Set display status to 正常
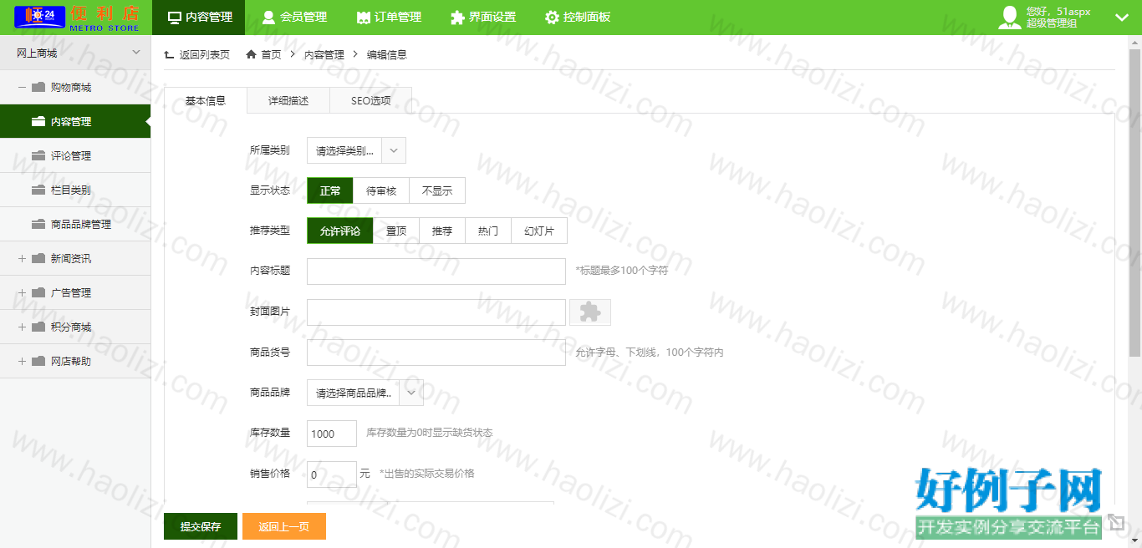1142x548 pixels. 330,190
